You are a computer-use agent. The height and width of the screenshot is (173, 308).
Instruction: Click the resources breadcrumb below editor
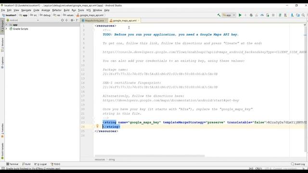coord(100,160)
